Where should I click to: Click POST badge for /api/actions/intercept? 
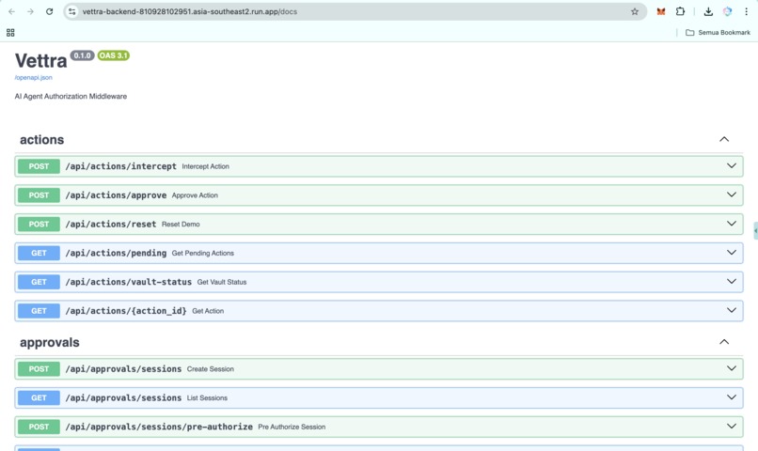pos(39,166)
